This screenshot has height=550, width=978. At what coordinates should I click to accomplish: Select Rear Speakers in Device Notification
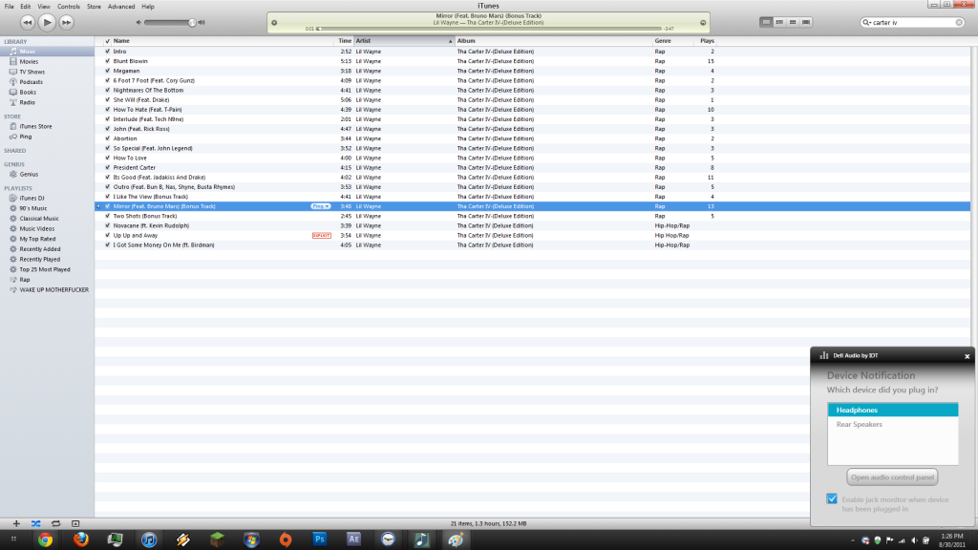[x=893, y=425]
